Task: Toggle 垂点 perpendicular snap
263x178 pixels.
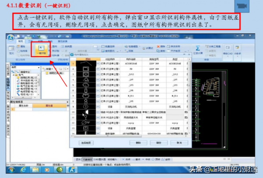Action: [136, 160]
